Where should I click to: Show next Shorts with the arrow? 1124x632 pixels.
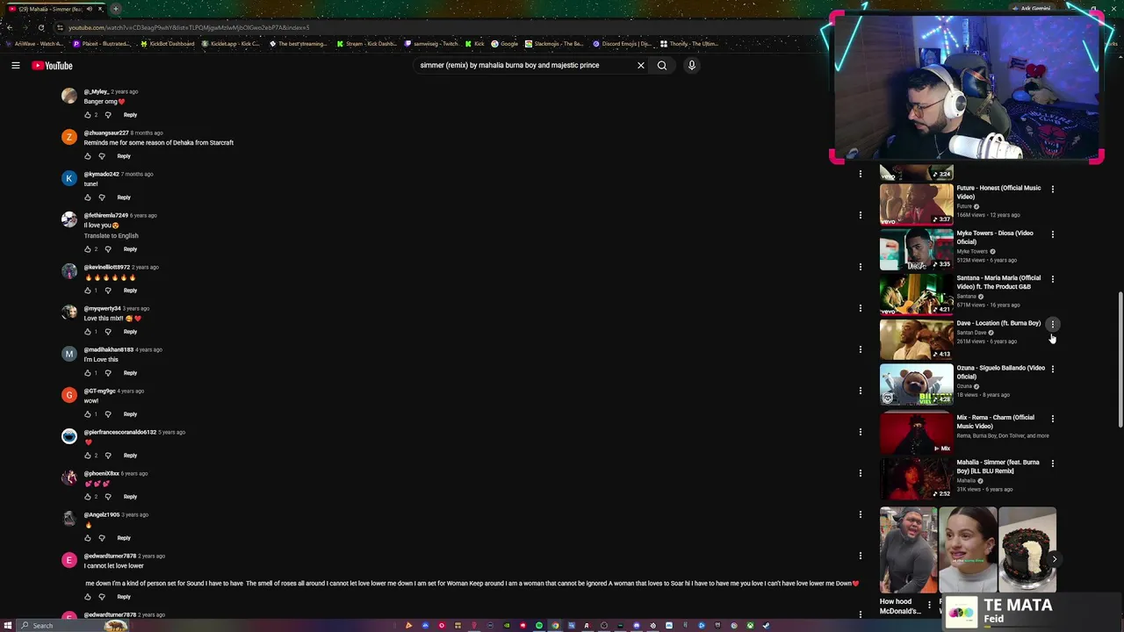click(x=1054, y=558)
